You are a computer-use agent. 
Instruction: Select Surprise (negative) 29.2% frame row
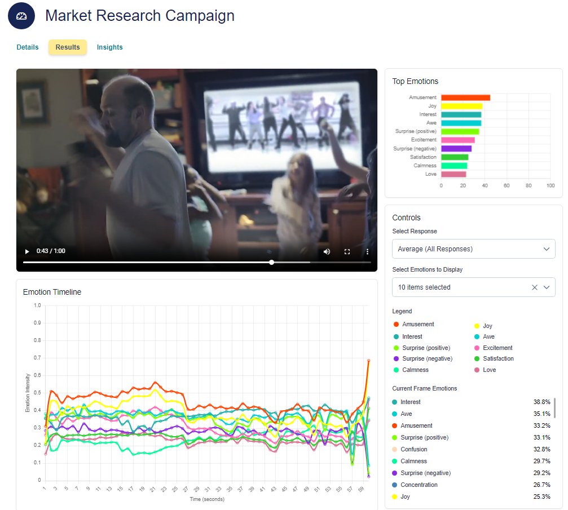pos(472,473)
